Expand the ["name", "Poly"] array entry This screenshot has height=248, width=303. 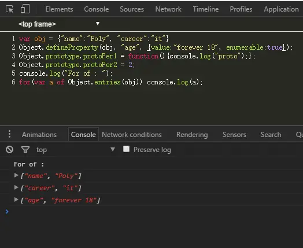pos(16,175)
